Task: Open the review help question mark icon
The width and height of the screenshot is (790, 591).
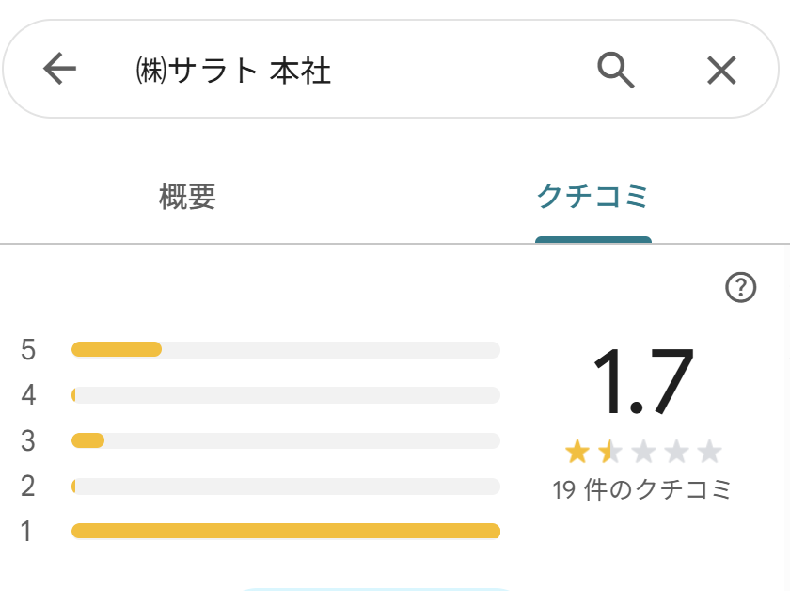Action: (x=741, y=288)
